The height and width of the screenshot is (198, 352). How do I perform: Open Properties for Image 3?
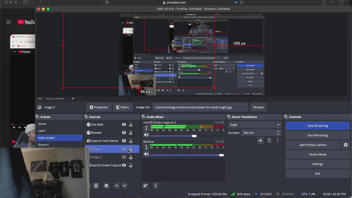pyautogui.click(x=99, y=107)
